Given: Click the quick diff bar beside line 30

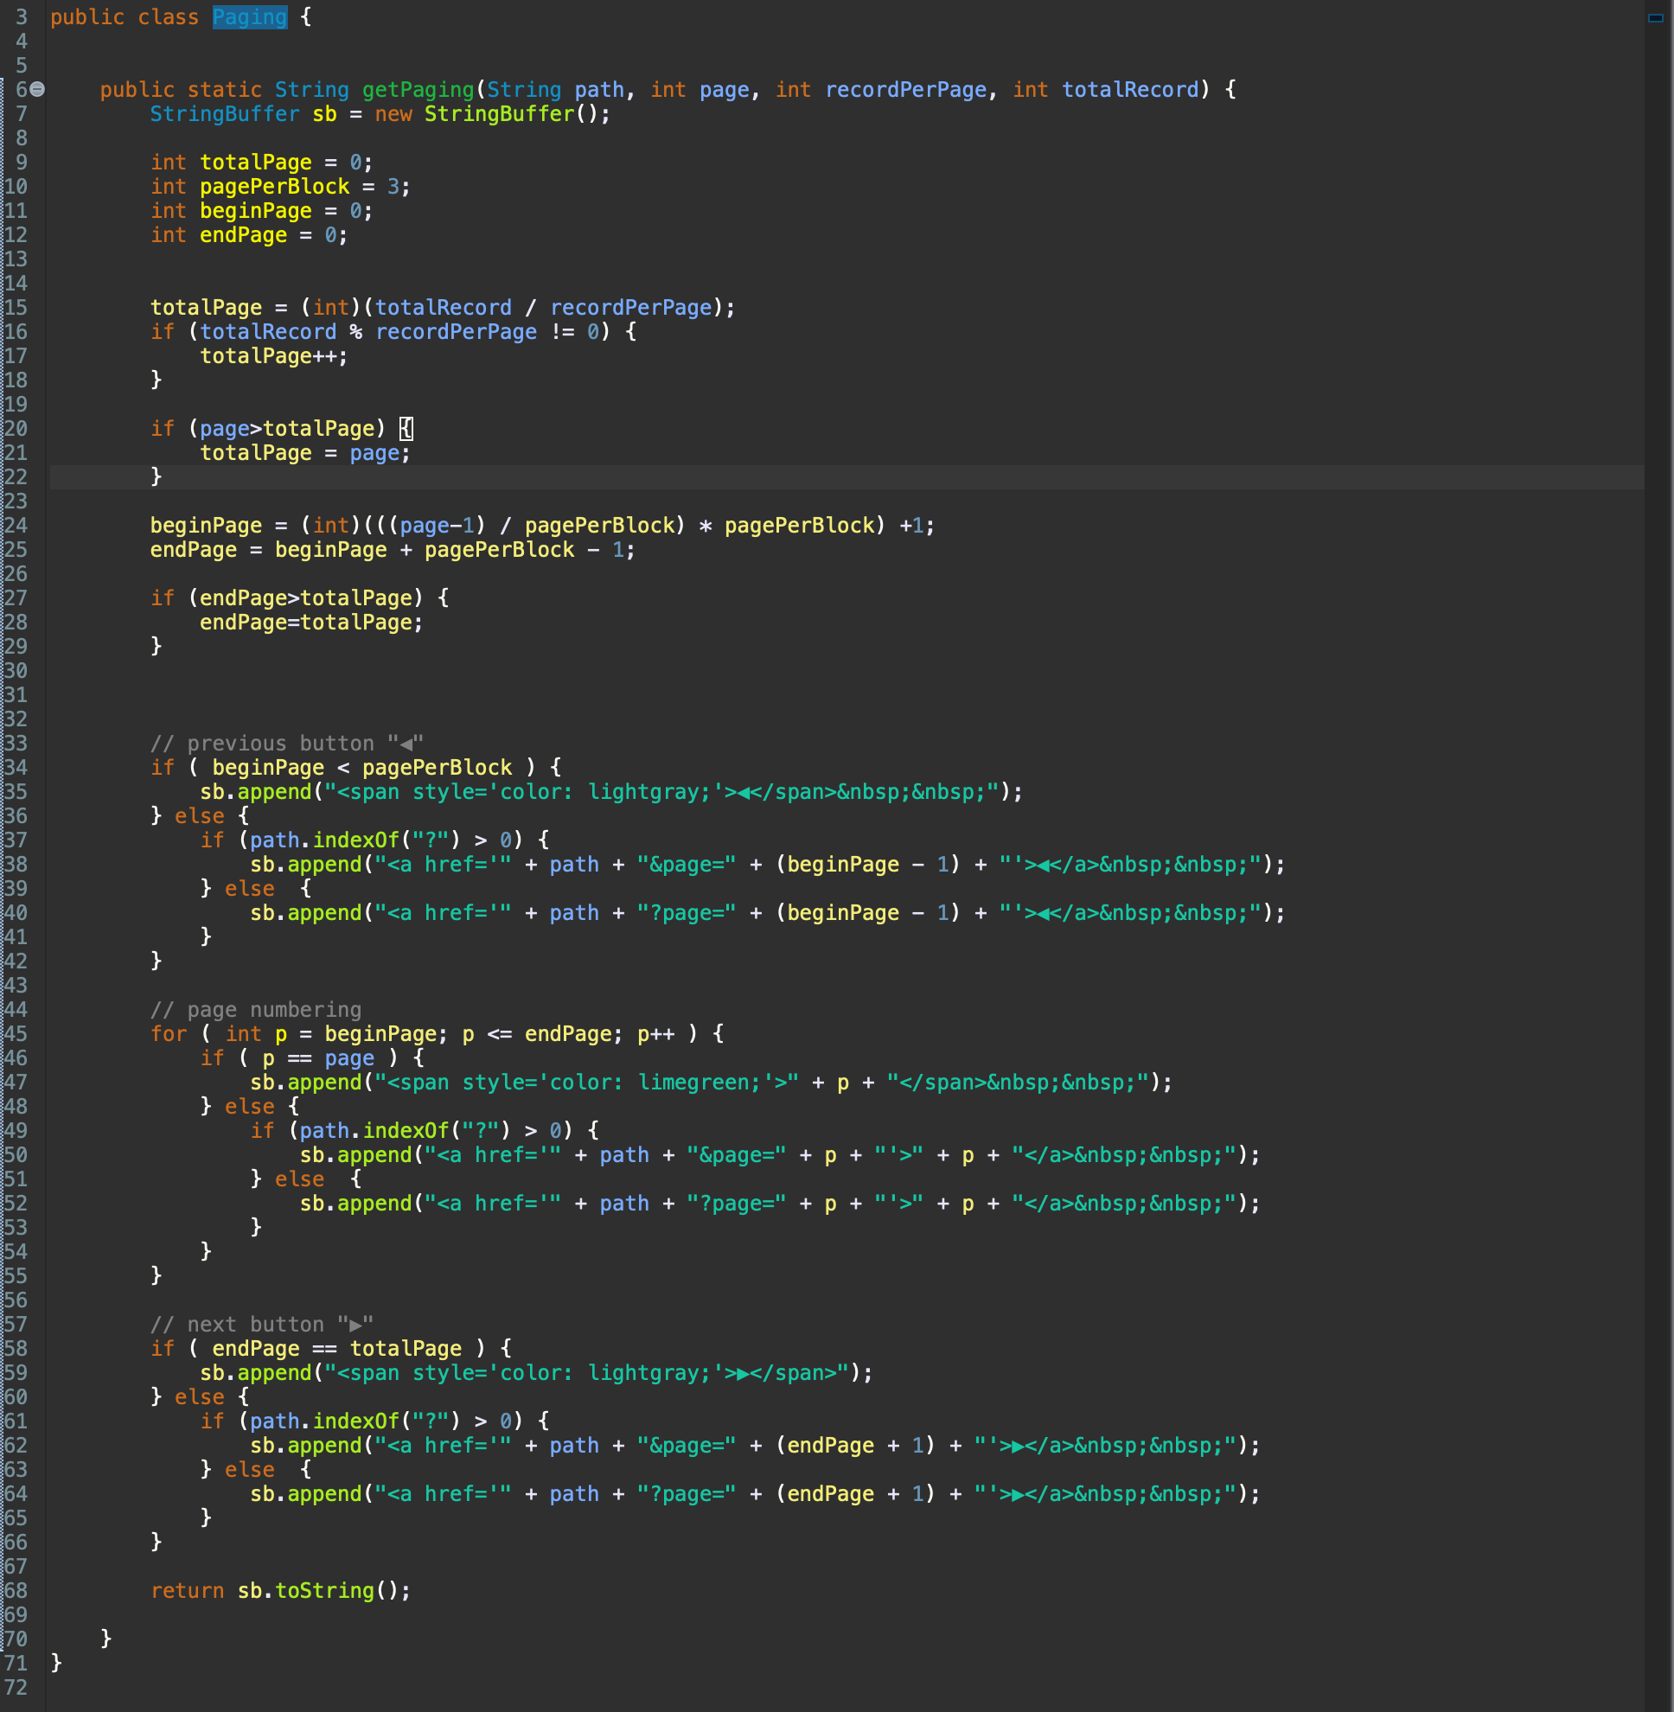Looking at the screenshot, I should pyautogui.click(x=3, y=670).
